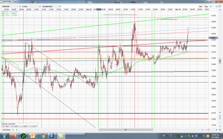Click the TeamViewer tray icon
Screen dimensions: 223x139
[197, 136]
